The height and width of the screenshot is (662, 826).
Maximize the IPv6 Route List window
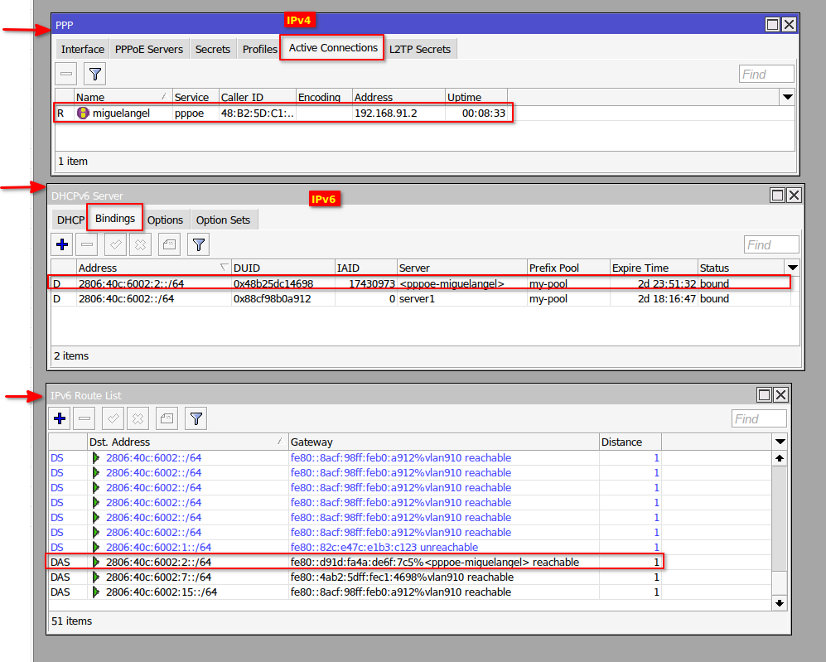(x=764, y=395)
